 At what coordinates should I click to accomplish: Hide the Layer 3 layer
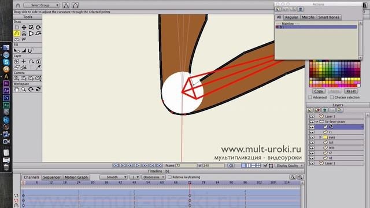(312, 117)
